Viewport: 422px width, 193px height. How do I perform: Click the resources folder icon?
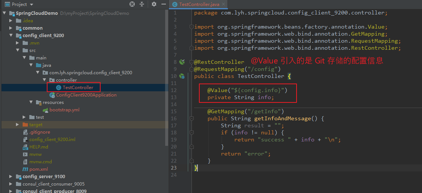point(39,102)
